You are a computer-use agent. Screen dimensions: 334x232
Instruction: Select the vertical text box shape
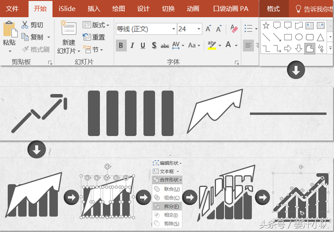[x=321, y=25]
